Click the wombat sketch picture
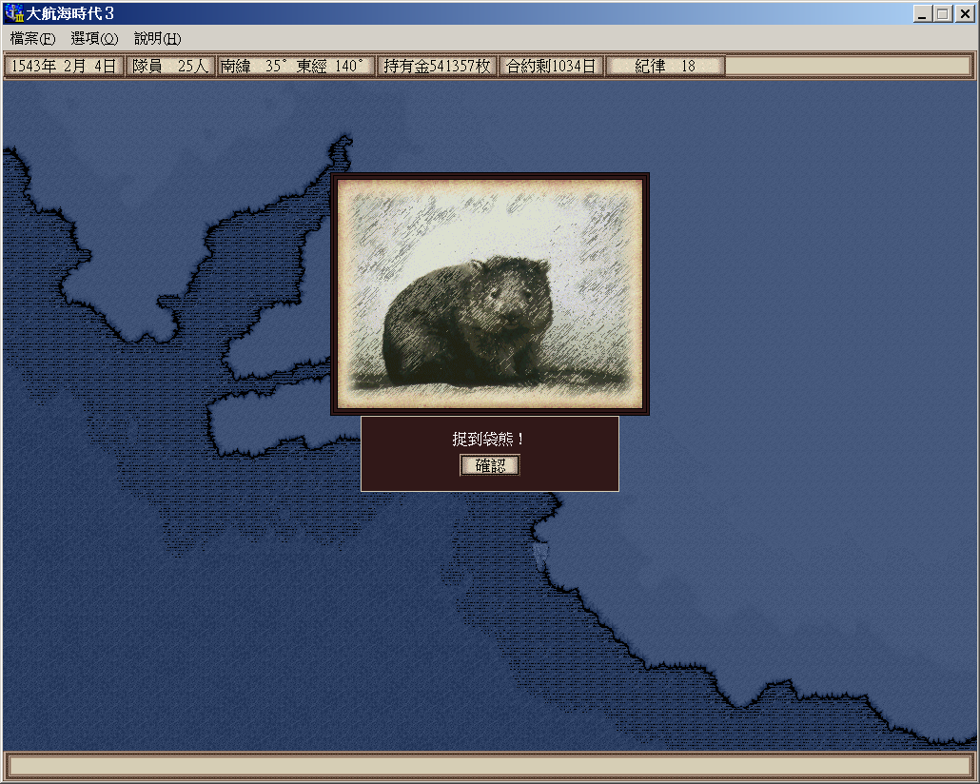 coord(490,293)
